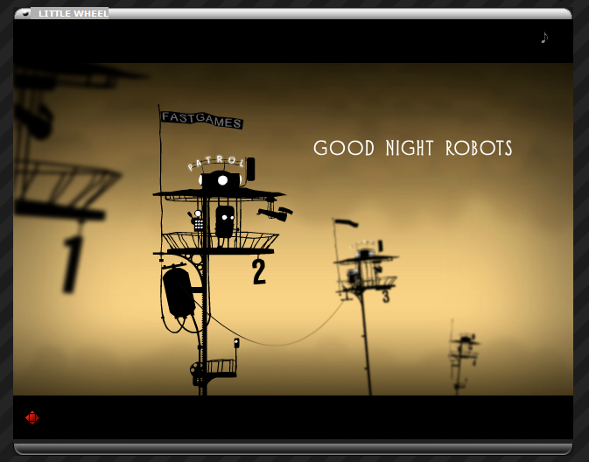Click the small robot with keypad body
Image resolution: width=589 pixels, height=462 pixels.
pos(198,220)
